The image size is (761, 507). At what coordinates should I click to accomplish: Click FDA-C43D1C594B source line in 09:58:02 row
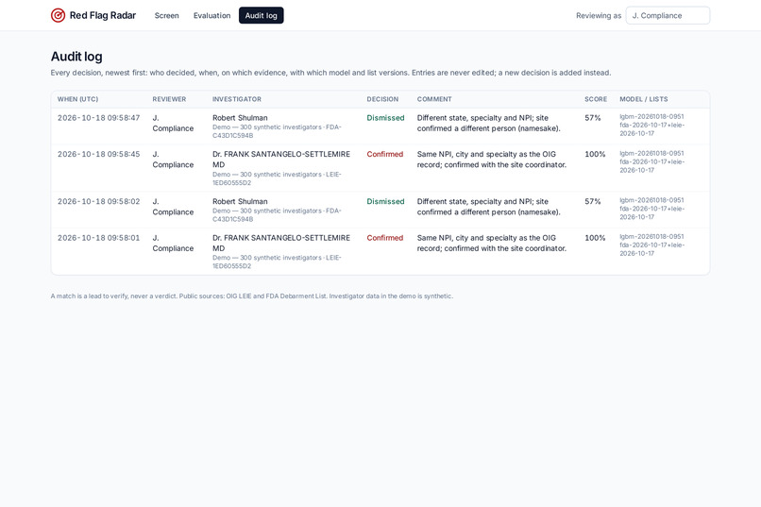click(x=278, y=215)
